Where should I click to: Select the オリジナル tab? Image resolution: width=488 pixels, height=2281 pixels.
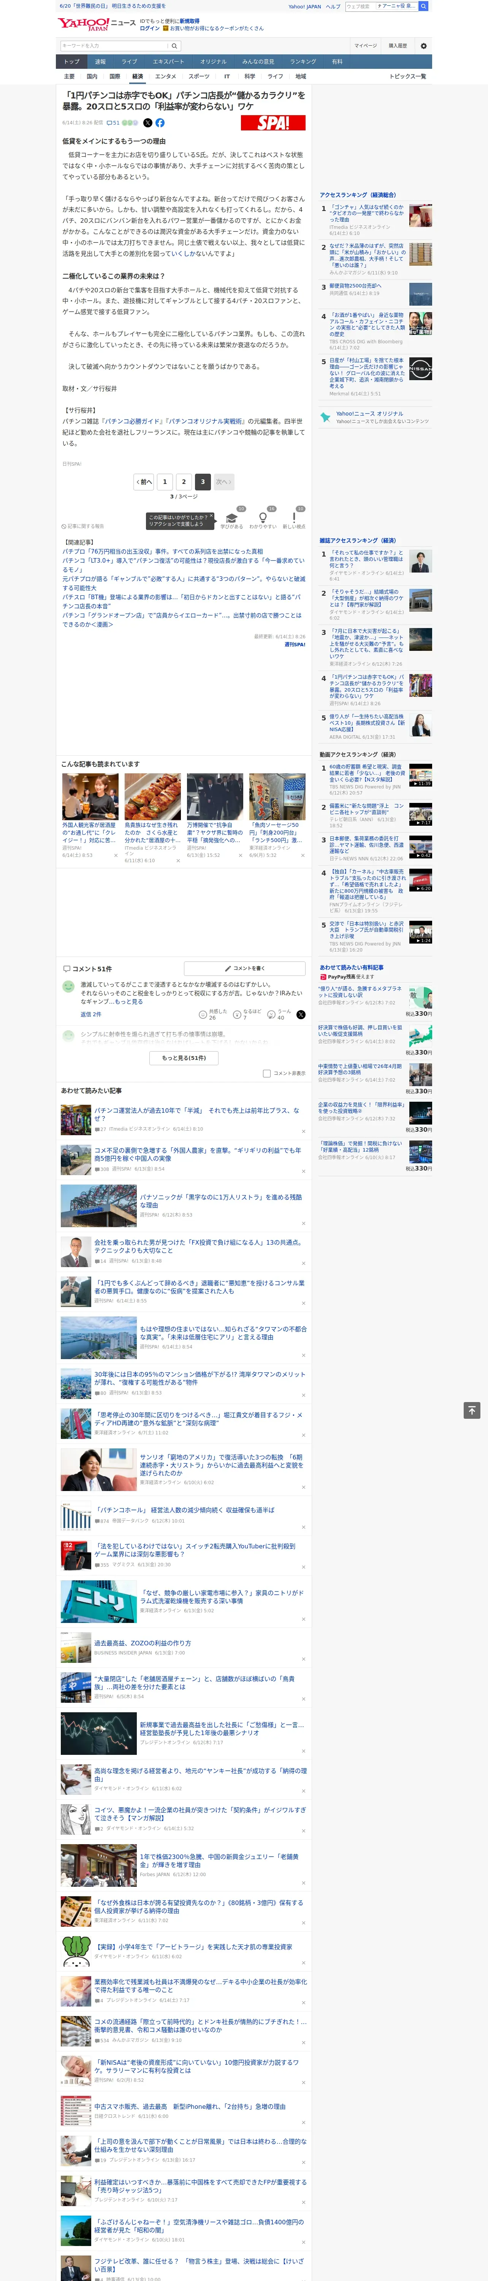(x=214, y=62)
